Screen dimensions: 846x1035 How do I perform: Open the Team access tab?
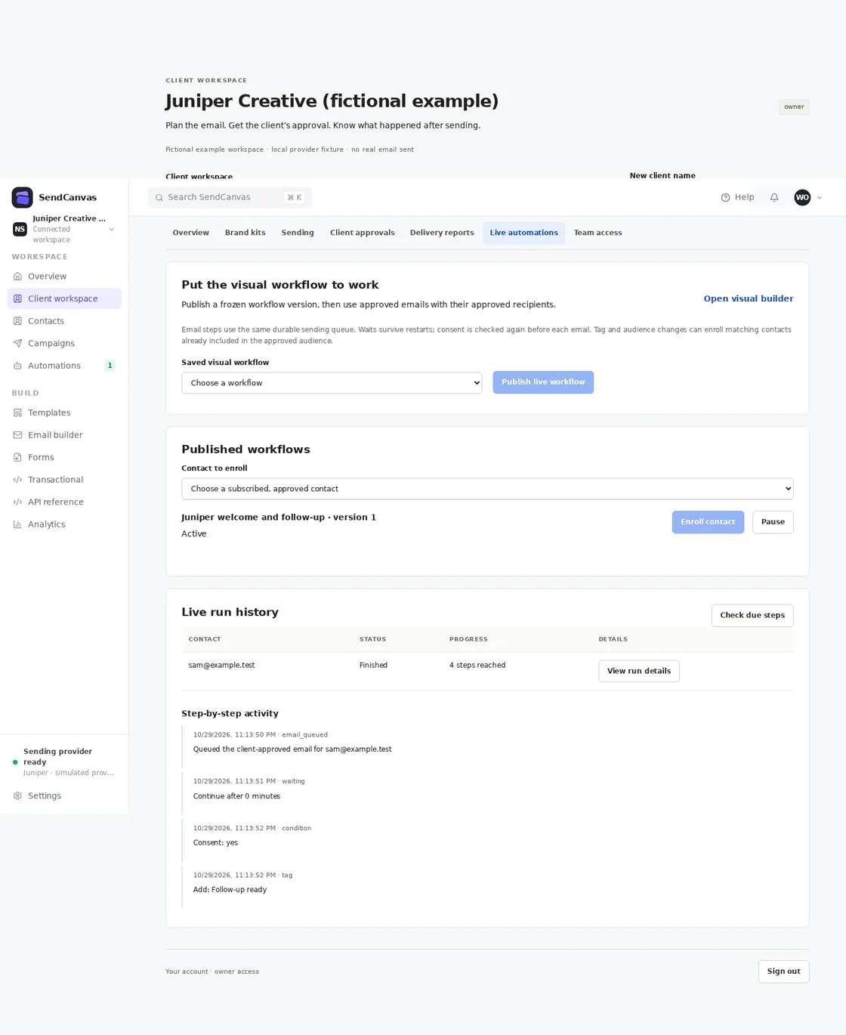click(x=597, y=233)
